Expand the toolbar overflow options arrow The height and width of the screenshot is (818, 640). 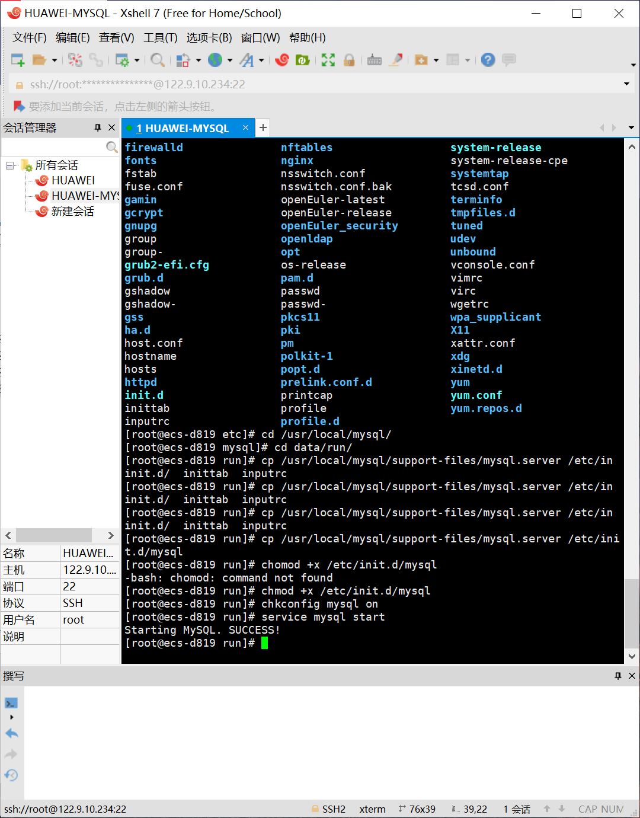pyautogui.click(x=633, y=65)
